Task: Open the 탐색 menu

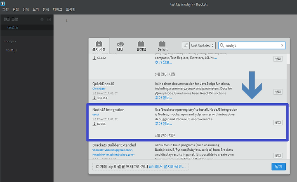Action: point(46,9)
